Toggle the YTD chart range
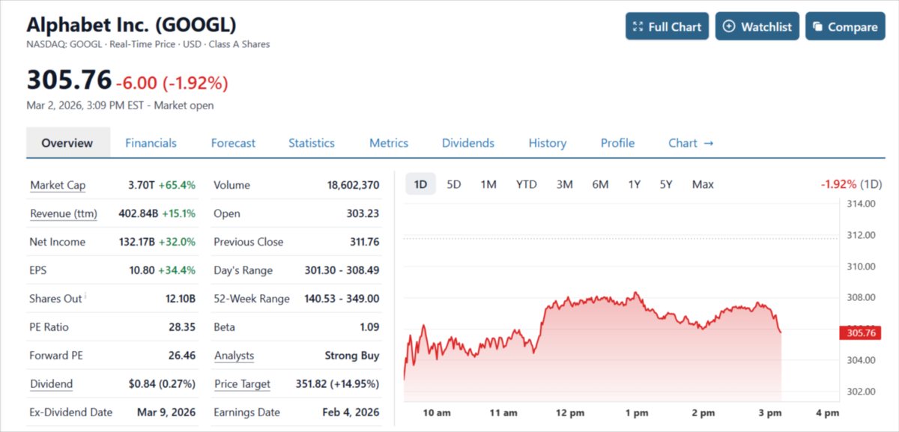The image size is (899, 432). pyautogui.click(x=527, y=183)
